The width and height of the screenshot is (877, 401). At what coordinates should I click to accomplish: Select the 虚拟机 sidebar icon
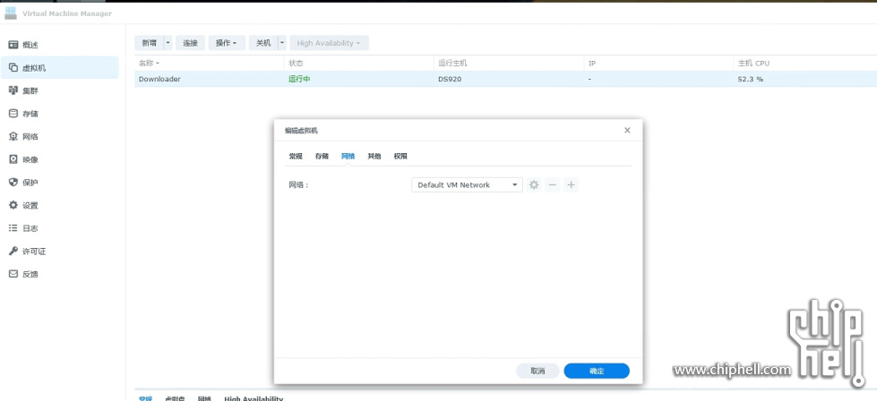[13, 67]
